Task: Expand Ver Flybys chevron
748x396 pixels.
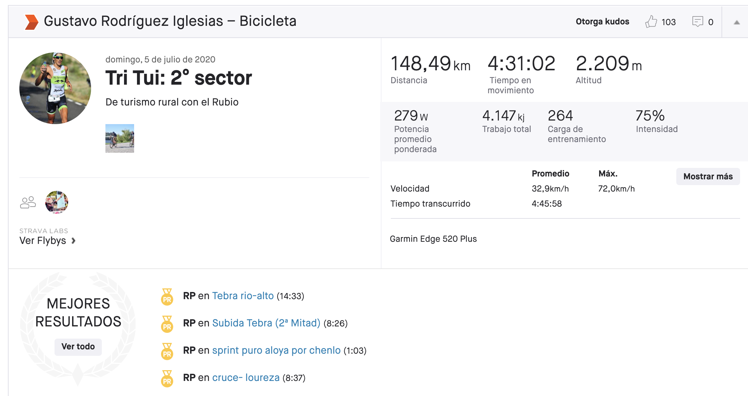Action: pyautogui.click(x=73, y=241)
